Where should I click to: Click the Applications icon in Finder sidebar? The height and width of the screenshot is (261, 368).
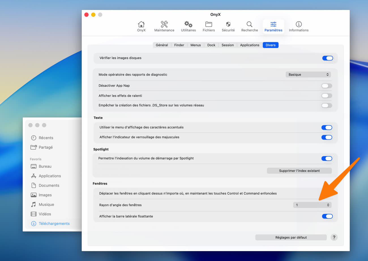click(x=34, y=176)
